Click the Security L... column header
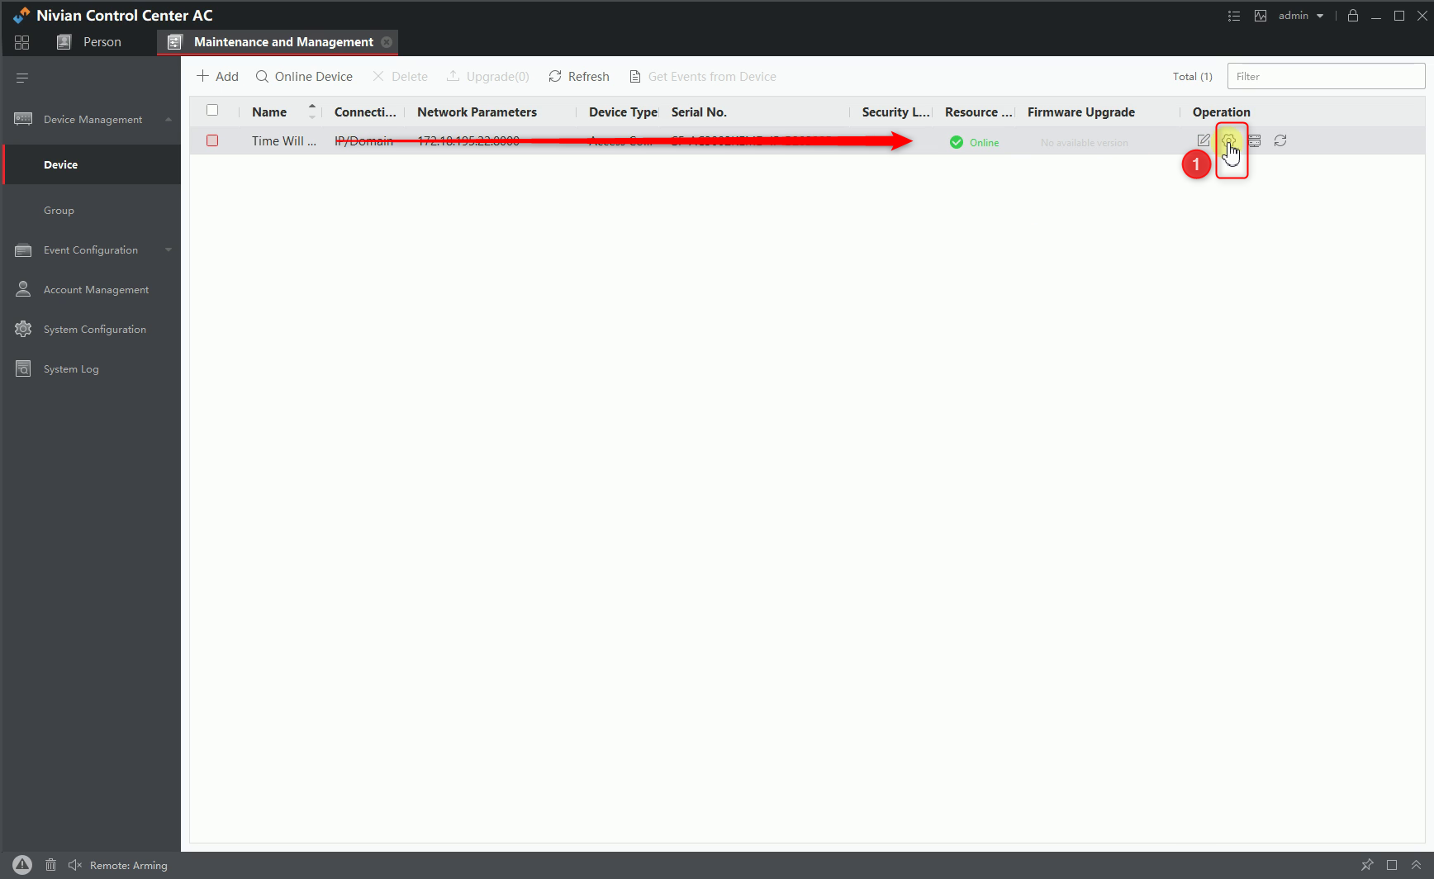 [896, 112]
